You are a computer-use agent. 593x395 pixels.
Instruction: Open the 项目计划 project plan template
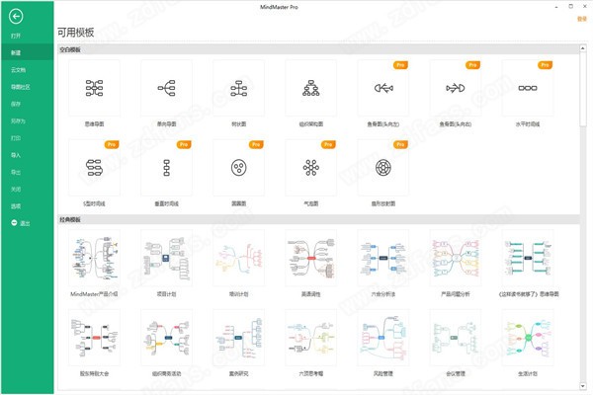click(166, 258)
